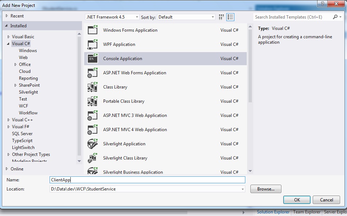347x216 pixels.
Task: Expand the Recent section
Action: tap(7, 16)
